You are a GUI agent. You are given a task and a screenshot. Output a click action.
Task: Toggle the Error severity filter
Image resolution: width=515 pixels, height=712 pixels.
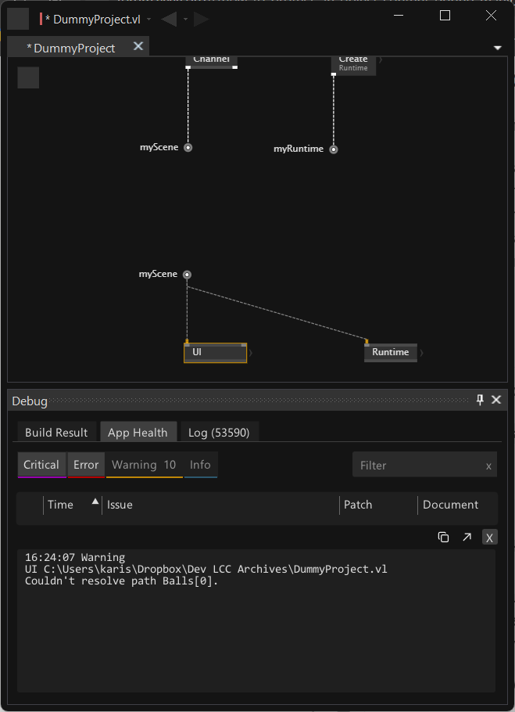coord(86,465)
